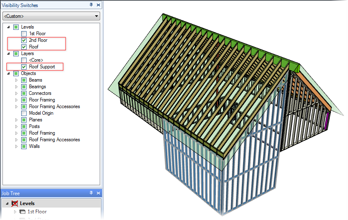Collapse the Layers tree node
The height and width of the screenshot is (220, 348).
point(9,53)
